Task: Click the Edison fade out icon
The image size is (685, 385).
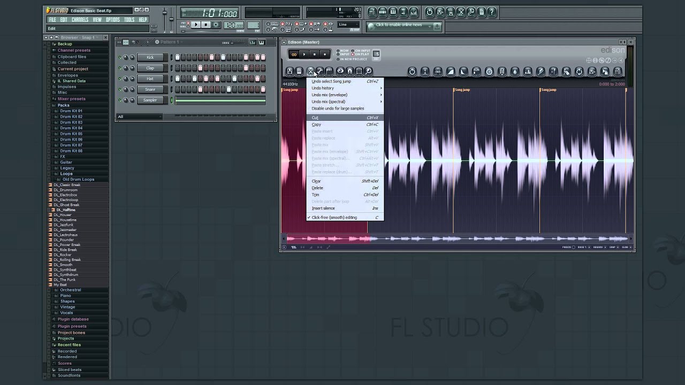Action: pos(463,72)
